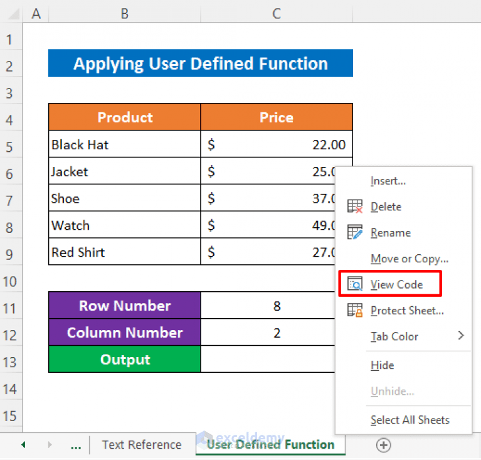Screen dimensions: 481x460
Task: Click the Delete sheet icon in context menu
Action: point(355,206)
